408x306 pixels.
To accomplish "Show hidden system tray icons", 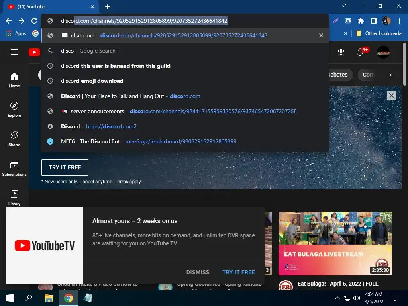I will point(337,298).
